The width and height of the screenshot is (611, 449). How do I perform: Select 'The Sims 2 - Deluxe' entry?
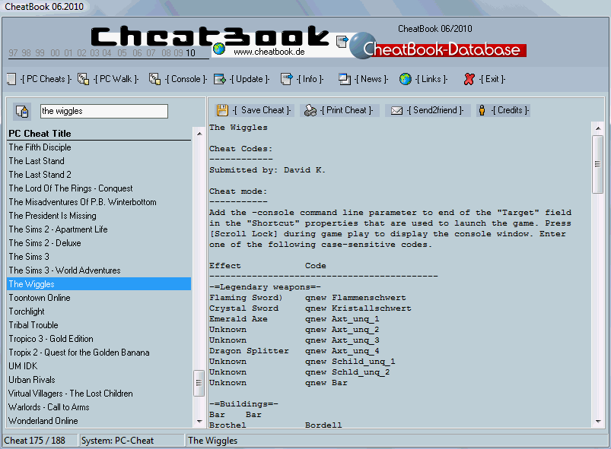click(45, 243)
